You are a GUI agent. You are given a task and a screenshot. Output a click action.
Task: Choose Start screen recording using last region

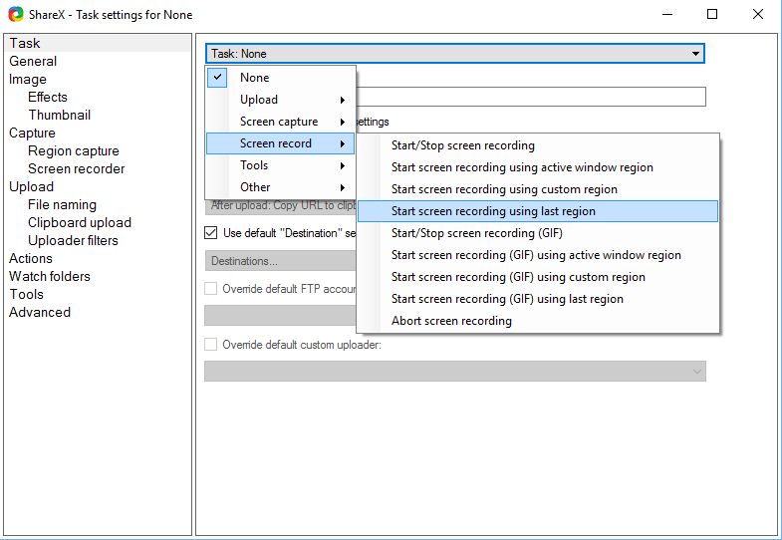[x=538, y=211]
